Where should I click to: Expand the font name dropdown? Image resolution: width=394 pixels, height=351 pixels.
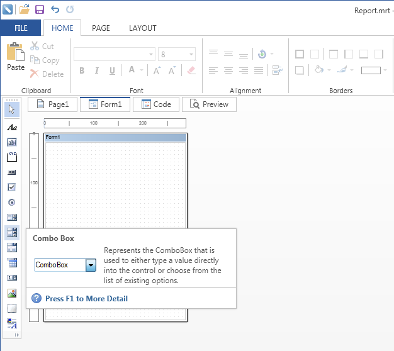pyautogui.click(x=151, y=54)
